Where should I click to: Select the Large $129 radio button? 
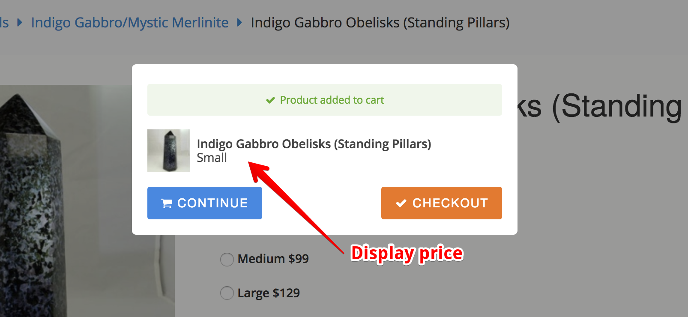[x=227, y=293]
